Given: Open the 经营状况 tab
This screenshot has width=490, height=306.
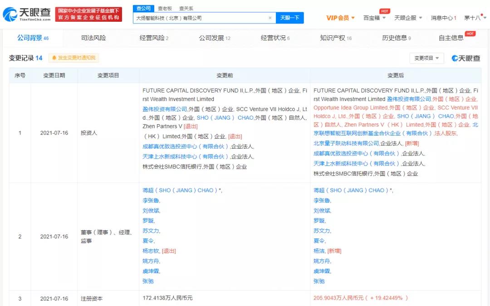Looking at the screenshot, I should (275, 38).
